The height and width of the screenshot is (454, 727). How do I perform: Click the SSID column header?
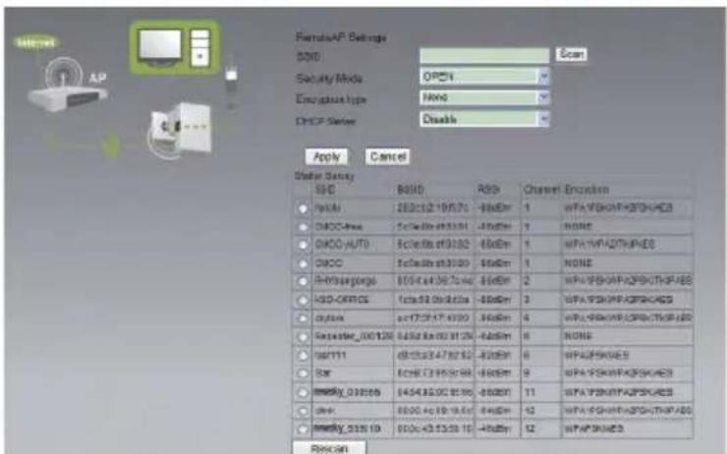point(325,190)
